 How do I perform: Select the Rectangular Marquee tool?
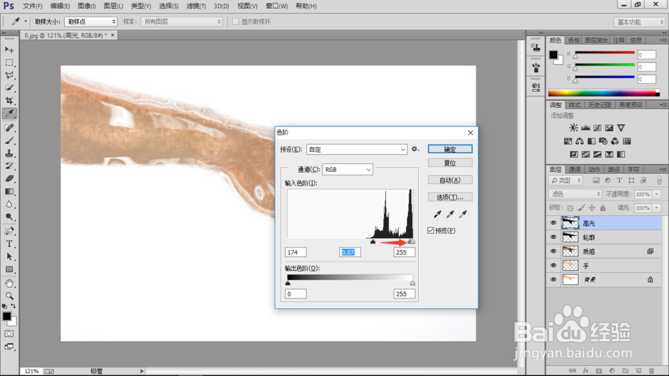(9, 63)
